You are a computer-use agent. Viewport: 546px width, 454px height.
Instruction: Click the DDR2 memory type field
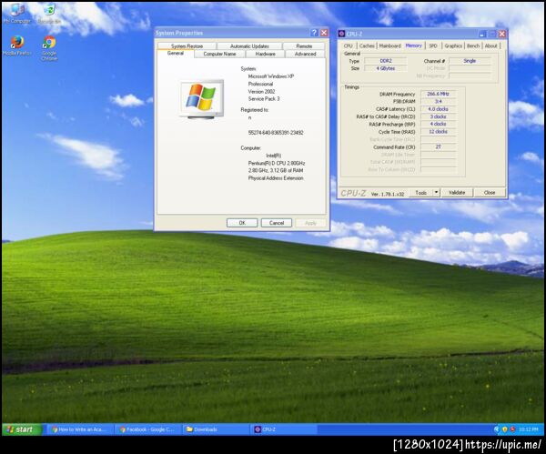tap(386, 61)
